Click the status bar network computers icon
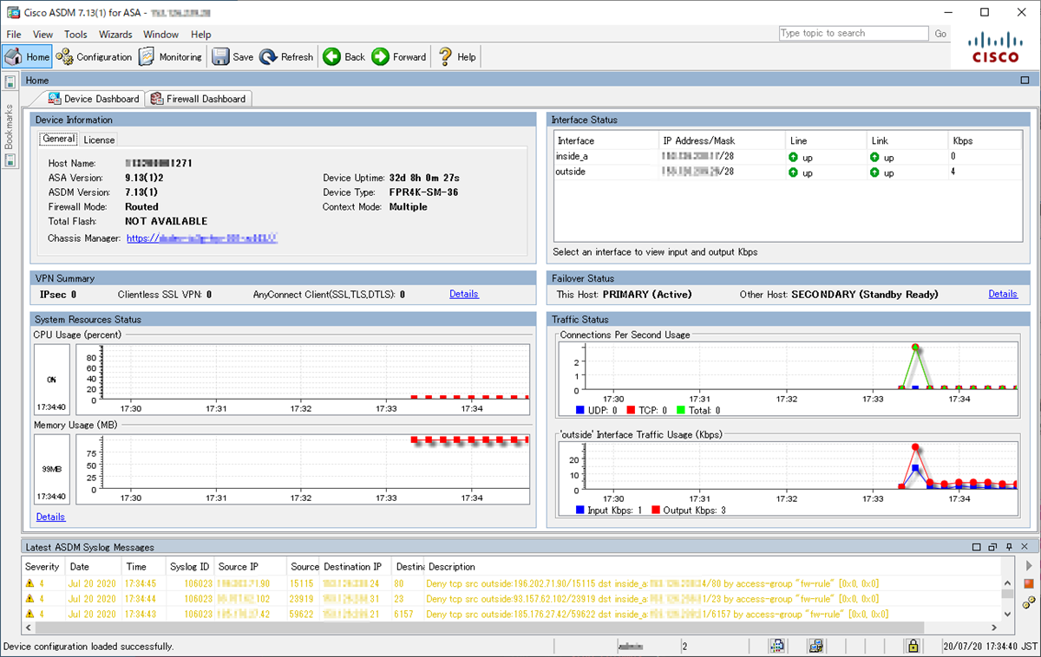The width and height of the screenshot is (1041, 657). [x=815, y=646]
